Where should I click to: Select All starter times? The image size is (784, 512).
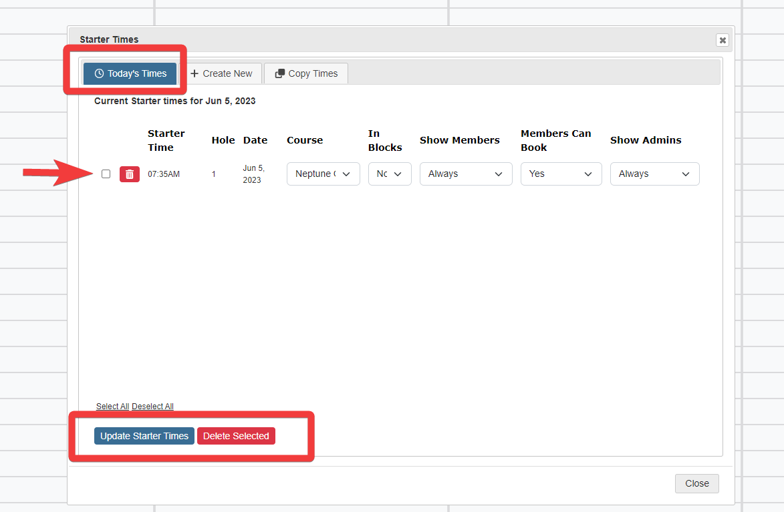tap(112, 406)
